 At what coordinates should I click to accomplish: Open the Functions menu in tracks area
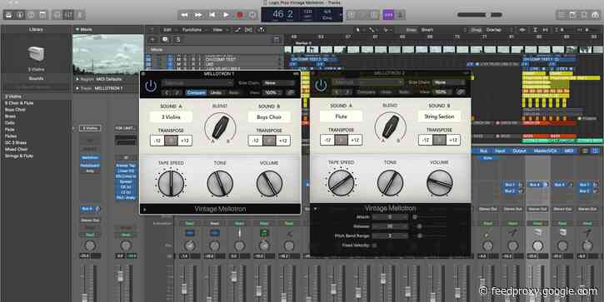tap(192, 30)
